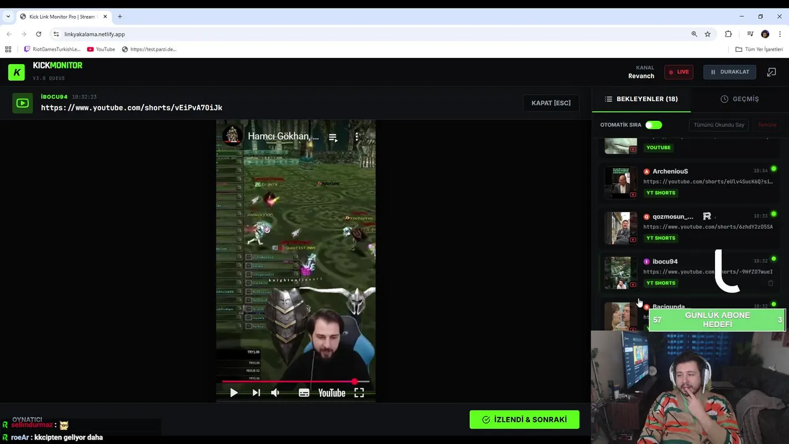This screenshot has height=444, width=789.
Task: Click the Hamcı Gökhan channel avatar
Action: coord(232,136)
